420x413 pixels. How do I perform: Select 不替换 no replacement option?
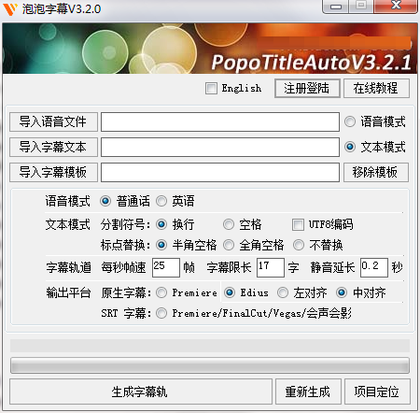click(299, 245)
